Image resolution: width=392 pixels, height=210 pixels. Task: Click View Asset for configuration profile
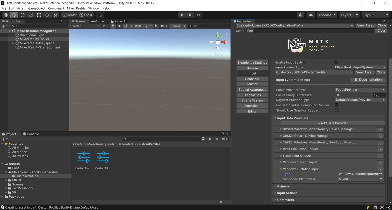tap(365, 25)
